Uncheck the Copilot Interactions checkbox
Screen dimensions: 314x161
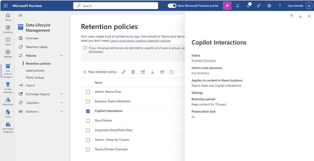(x=88, y=111)
